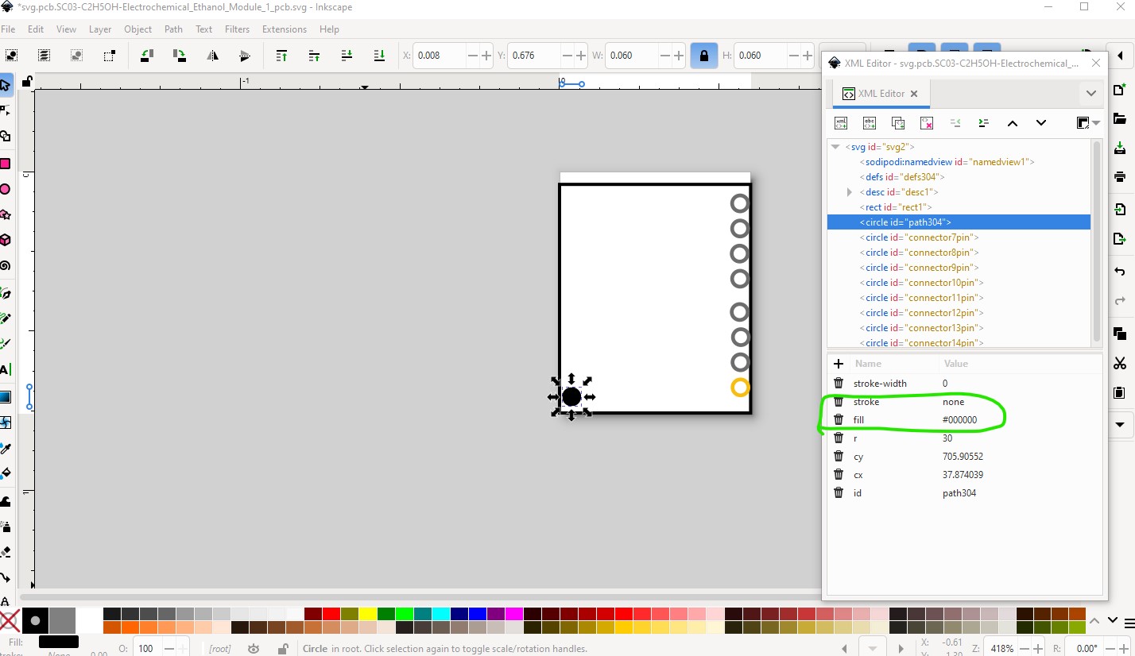This screenshot has height=656, width=1135.
Task: Add a new attribute with the plus button
Action: tap(838, 364)
